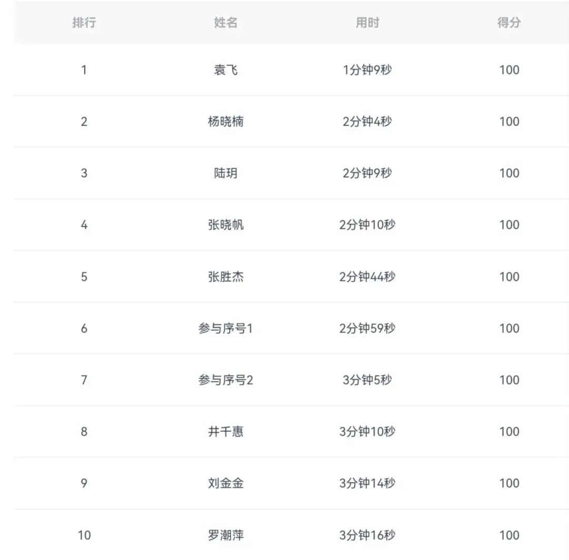Click the name 井千惠
569x560 pixels.
(x=225, y=432)
